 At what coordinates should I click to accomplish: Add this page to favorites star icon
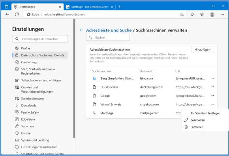(182, 15)
